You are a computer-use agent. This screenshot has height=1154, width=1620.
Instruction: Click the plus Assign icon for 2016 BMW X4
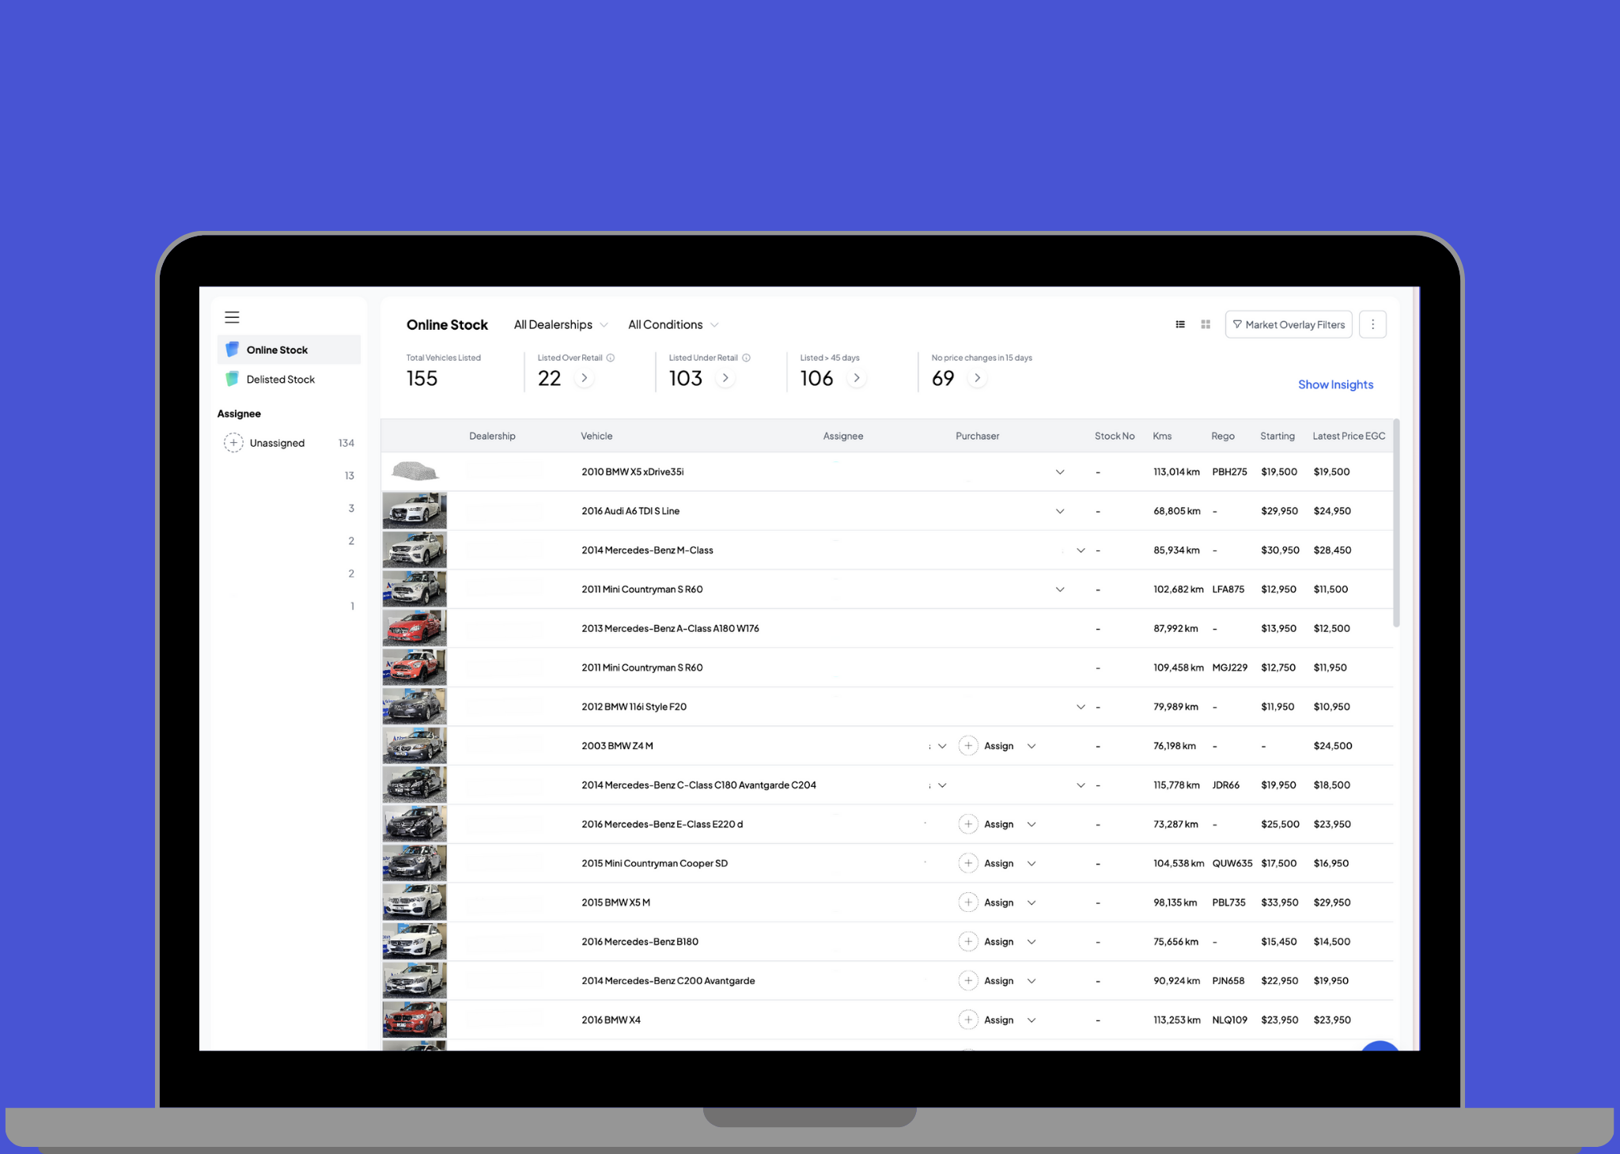[x=968, y=1020]
